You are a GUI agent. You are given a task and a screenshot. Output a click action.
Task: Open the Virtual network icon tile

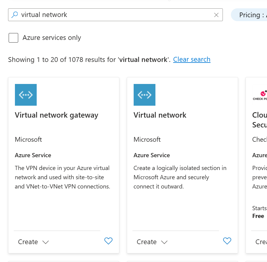click(x=144, y=95)
